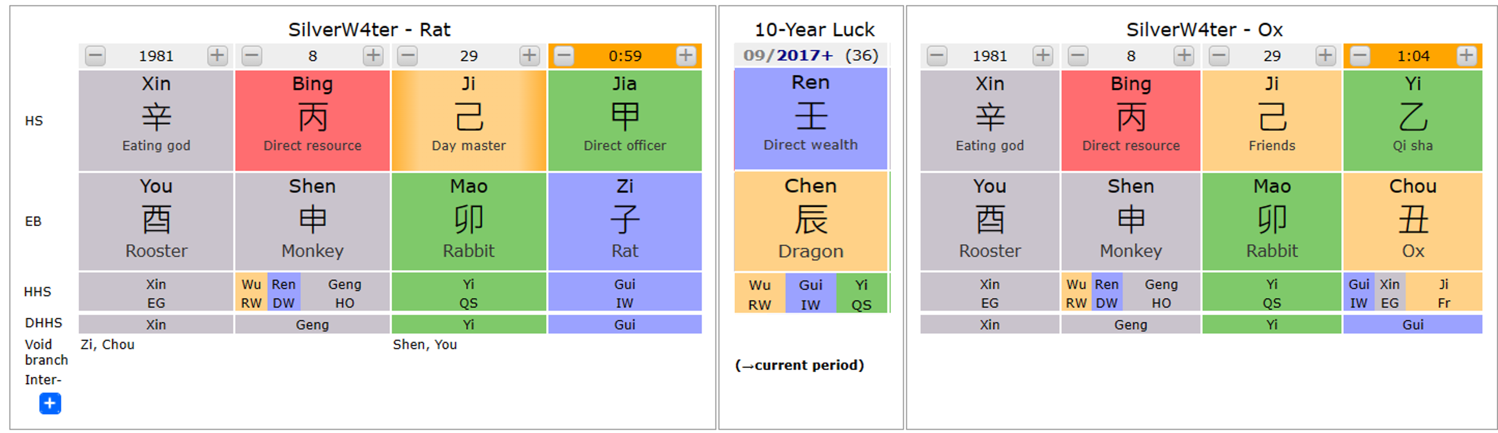Increase the day in the Ox chart
Viewport: 1498px width, 433px height.
[1325, 56]
